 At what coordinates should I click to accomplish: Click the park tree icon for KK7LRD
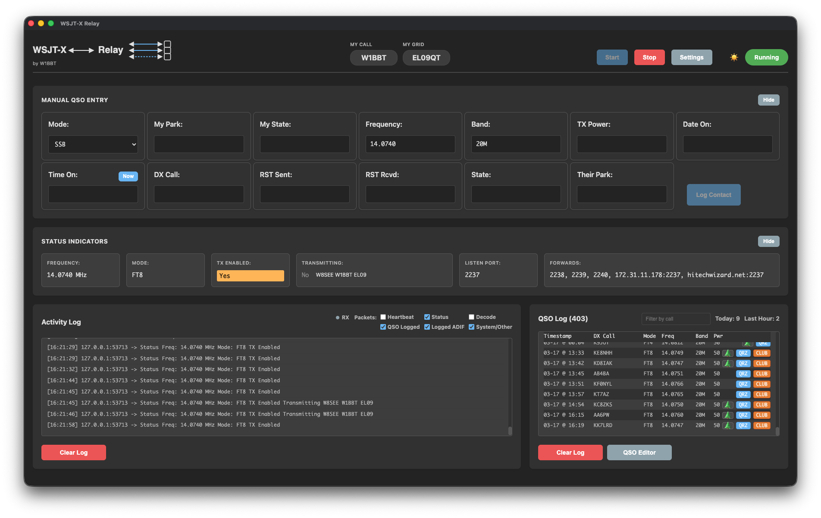[x=728, y=425]
